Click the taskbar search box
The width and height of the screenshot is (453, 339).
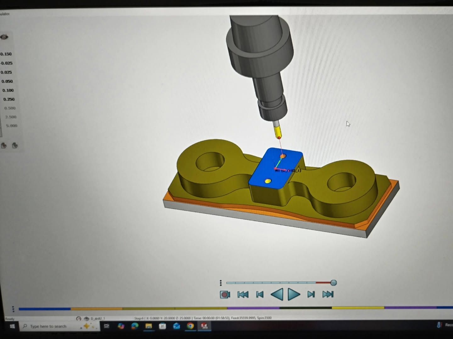(60, 326)
